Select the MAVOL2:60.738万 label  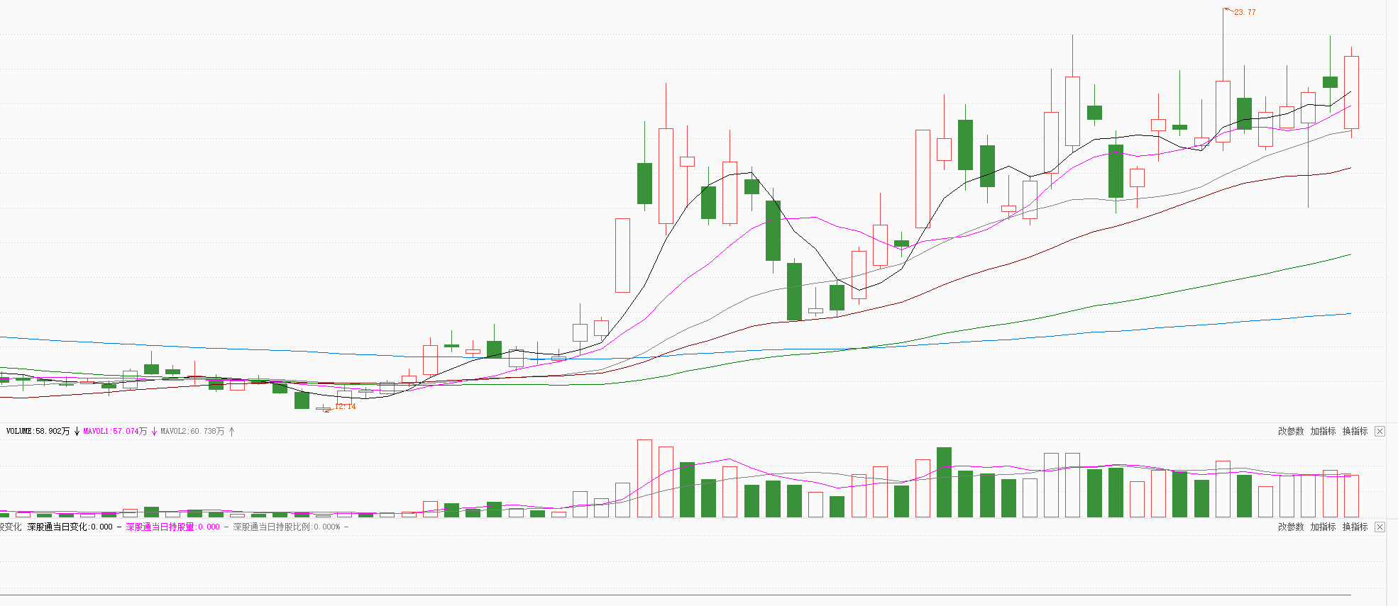coord(192,431)
